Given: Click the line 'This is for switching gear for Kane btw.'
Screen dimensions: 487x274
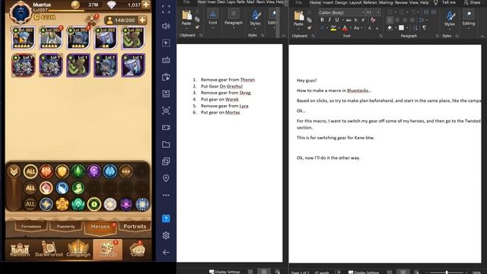Looking at the screenshot, I should tap(336, 138).
